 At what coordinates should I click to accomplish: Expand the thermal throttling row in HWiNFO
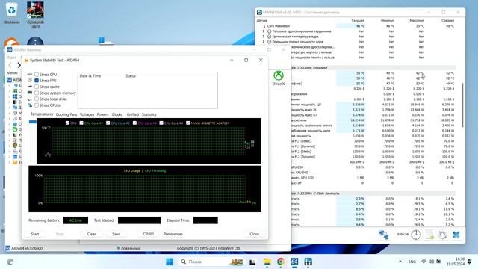(x=264, y=31)
